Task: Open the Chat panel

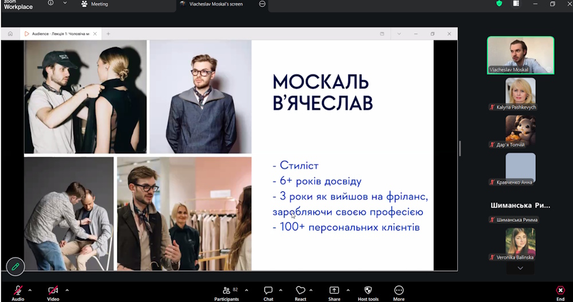Action: (268, 291)
